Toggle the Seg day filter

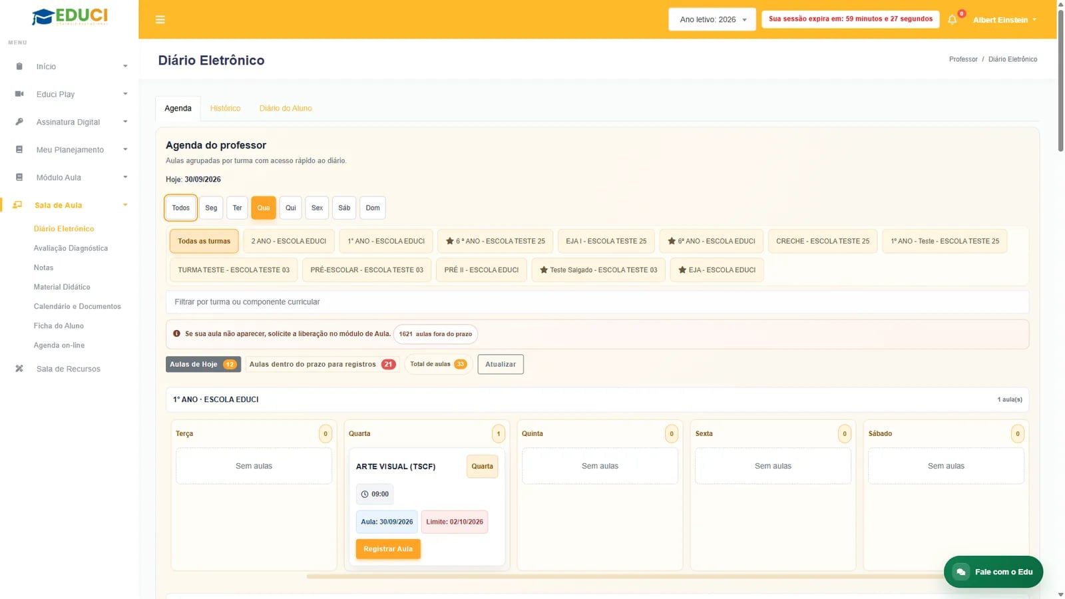[x=211, y=208]
